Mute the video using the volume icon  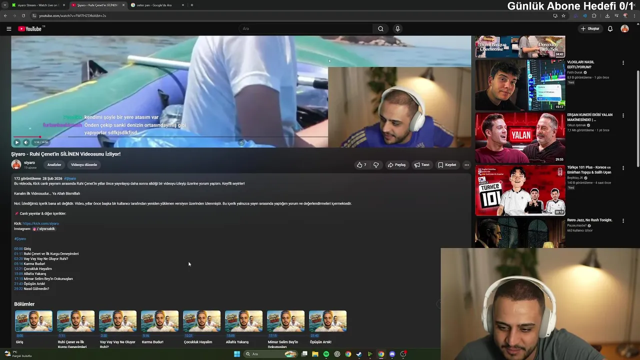(x=26, y=142)
